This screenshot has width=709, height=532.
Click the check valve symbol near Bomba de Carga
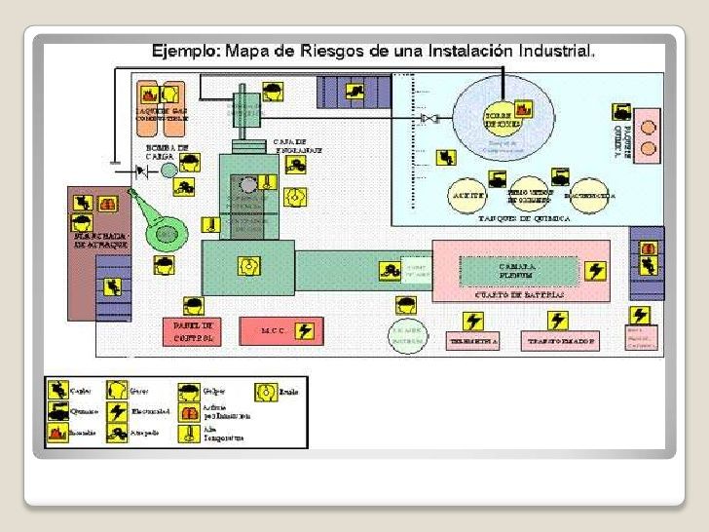click(x=141, y=171)
